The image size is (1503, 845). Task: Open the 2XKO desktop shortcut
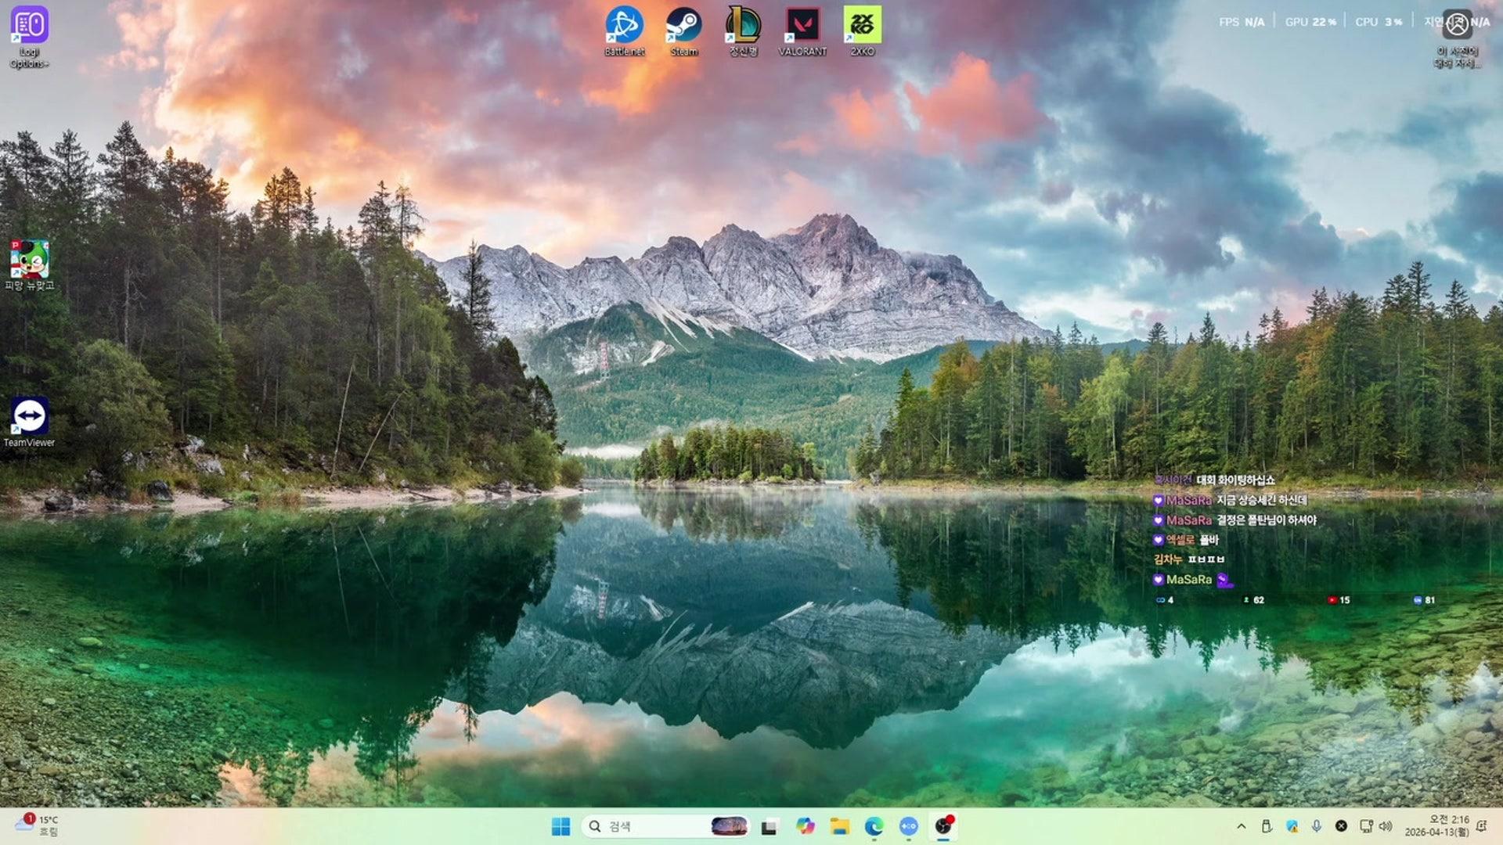coord(862,27)
